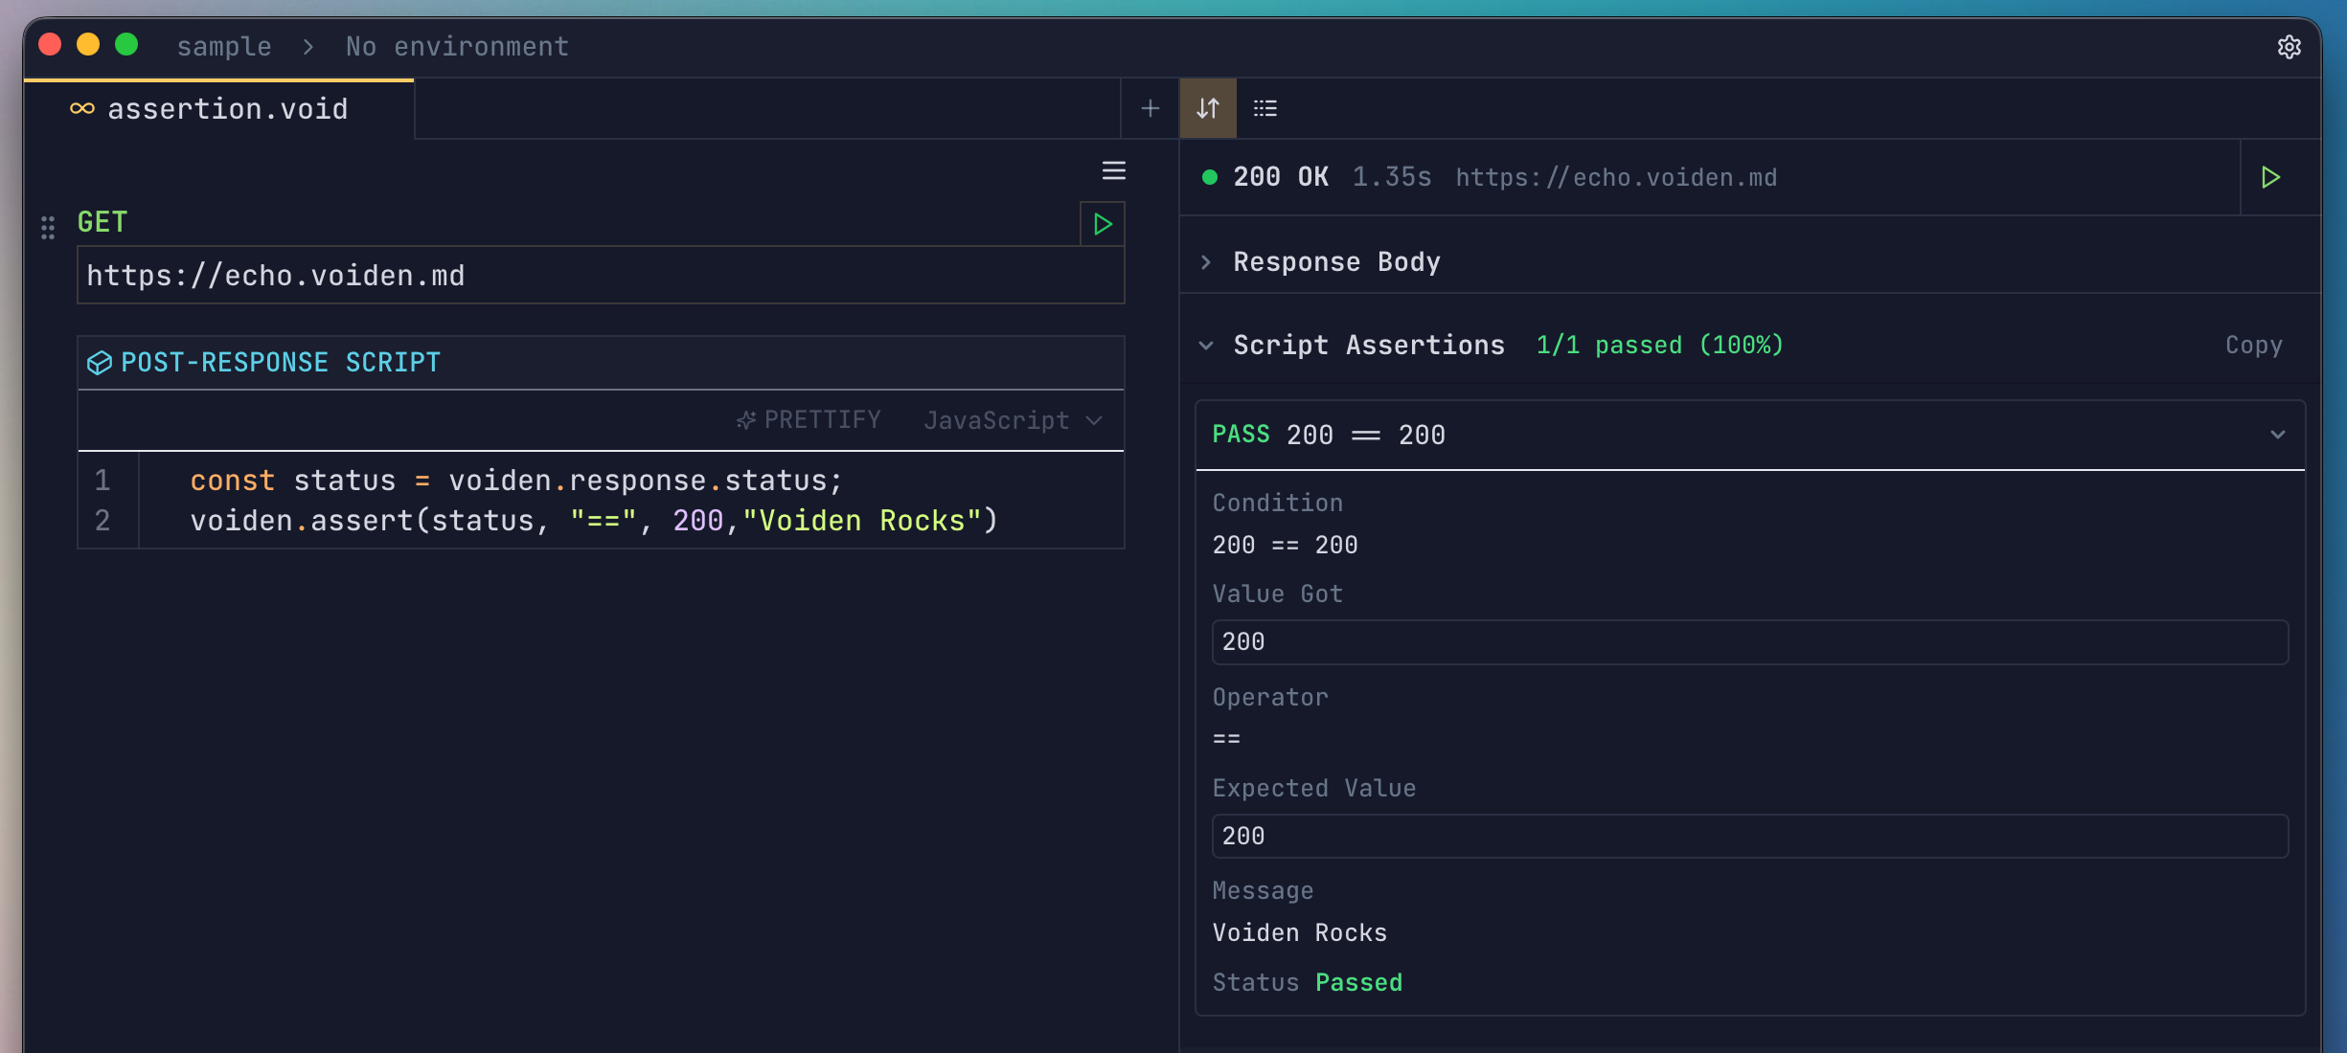Click the hamburger menu above the request editor

click(x=1113, y=170)
